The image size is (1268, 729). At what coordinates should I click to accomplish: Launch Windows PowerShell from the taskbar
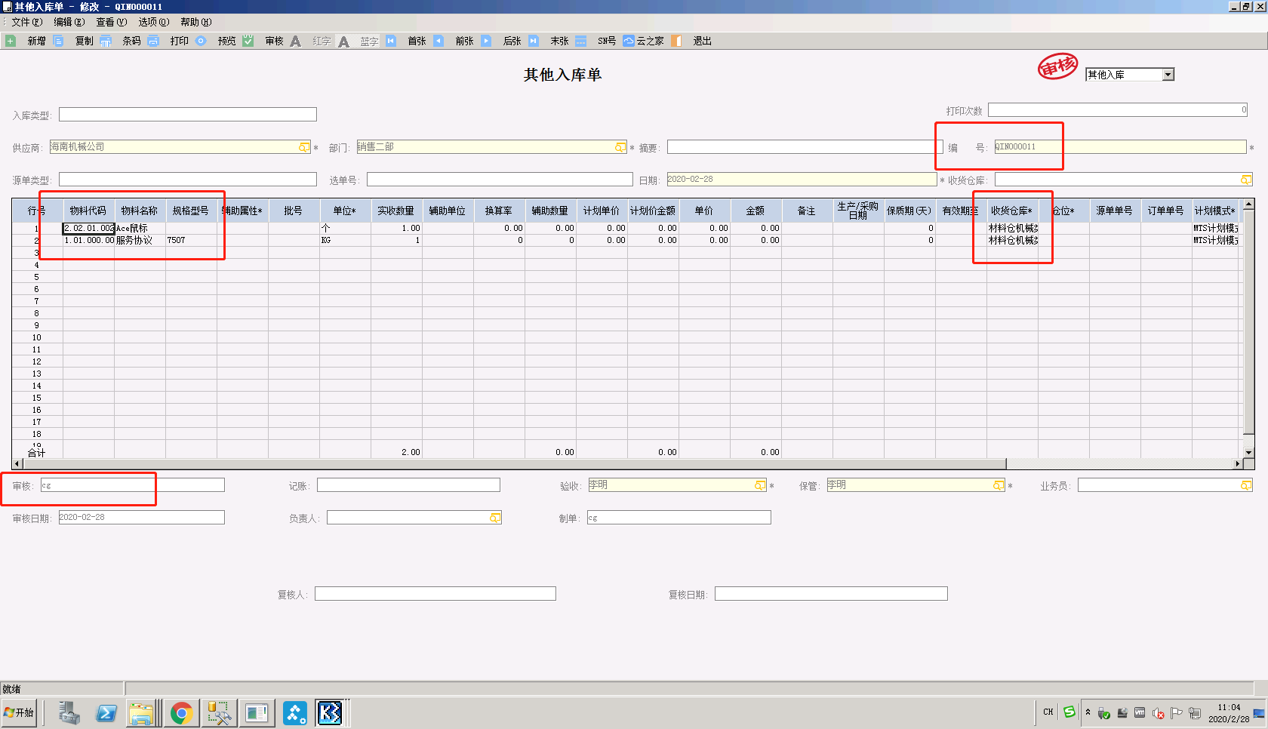tap(106, 712)
